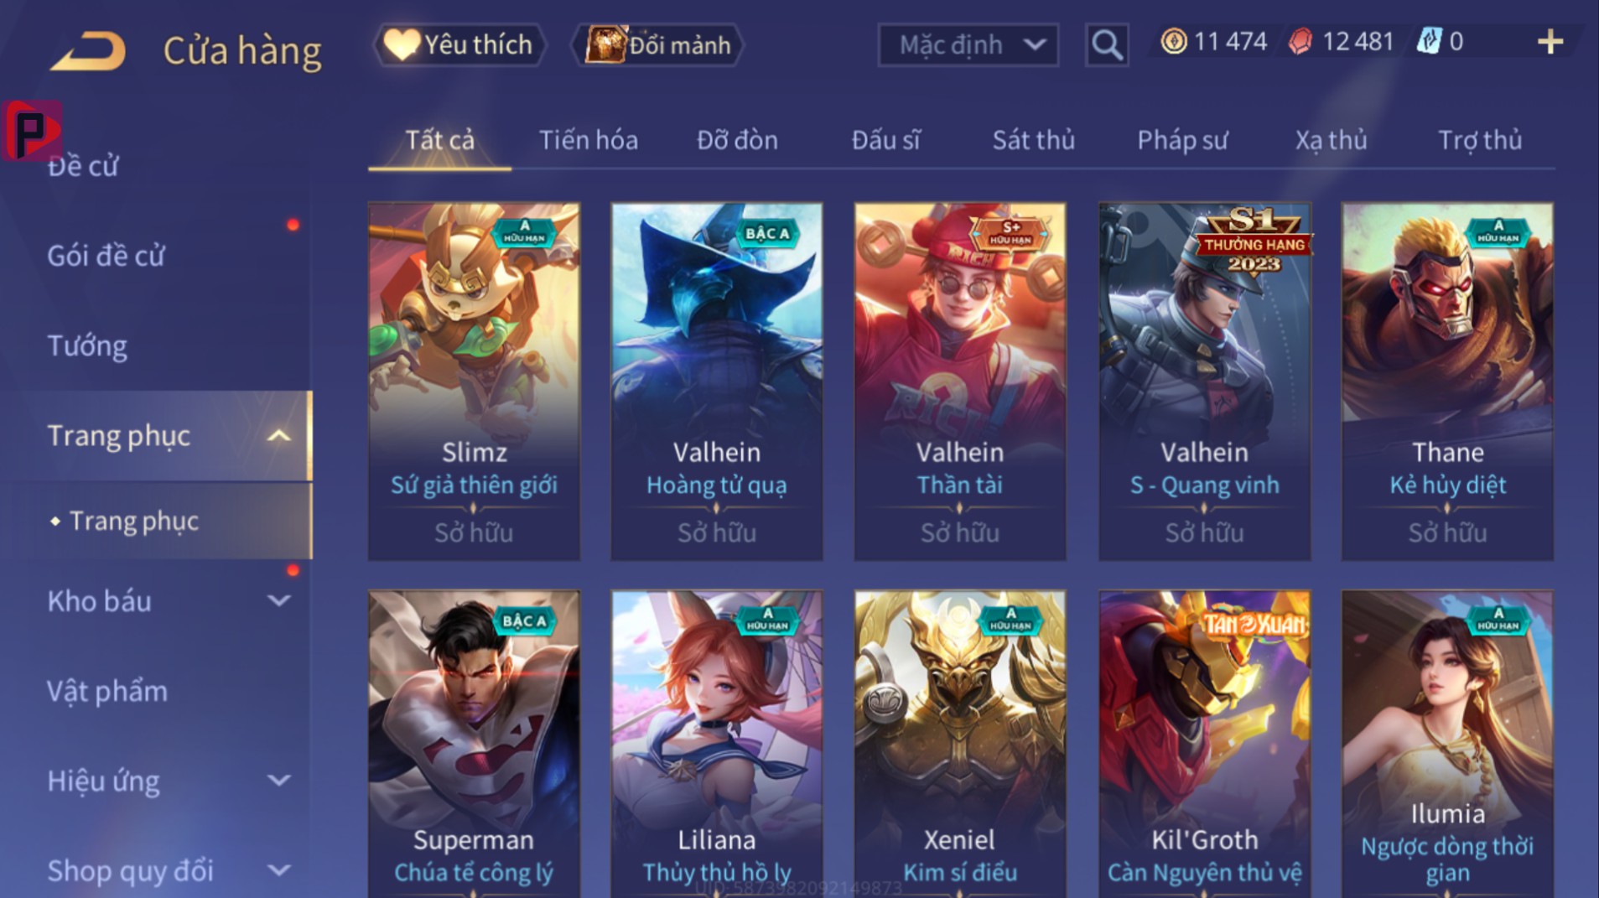
Task: Select Tiến hóa filter tab
Action: click(x=588, y=140)
